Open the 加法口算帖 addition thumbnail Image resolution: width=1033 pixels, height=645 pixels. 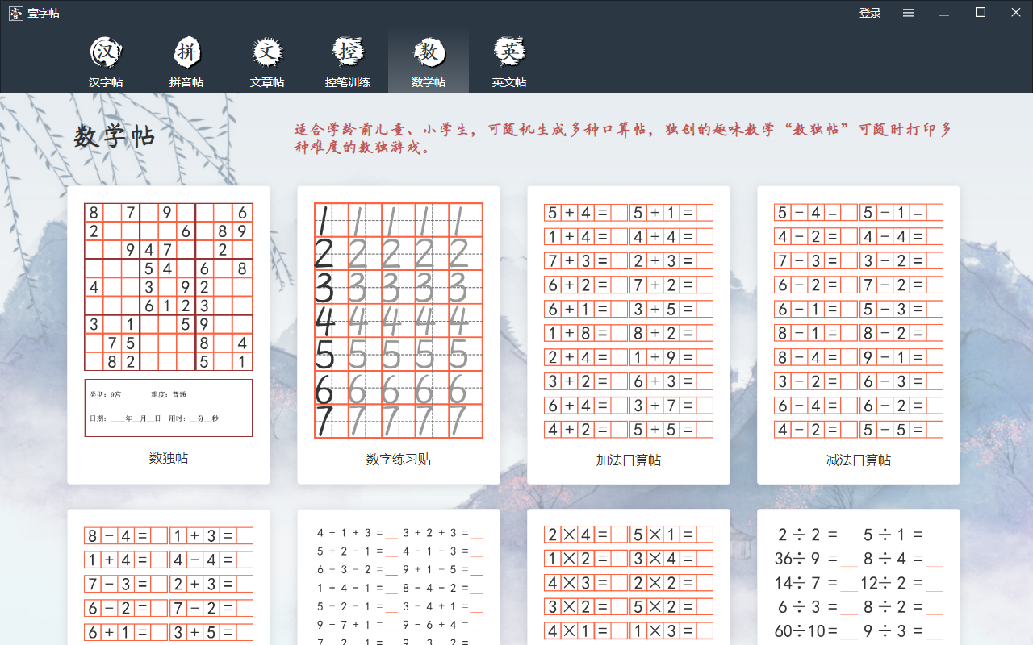[x=629, y=320]
